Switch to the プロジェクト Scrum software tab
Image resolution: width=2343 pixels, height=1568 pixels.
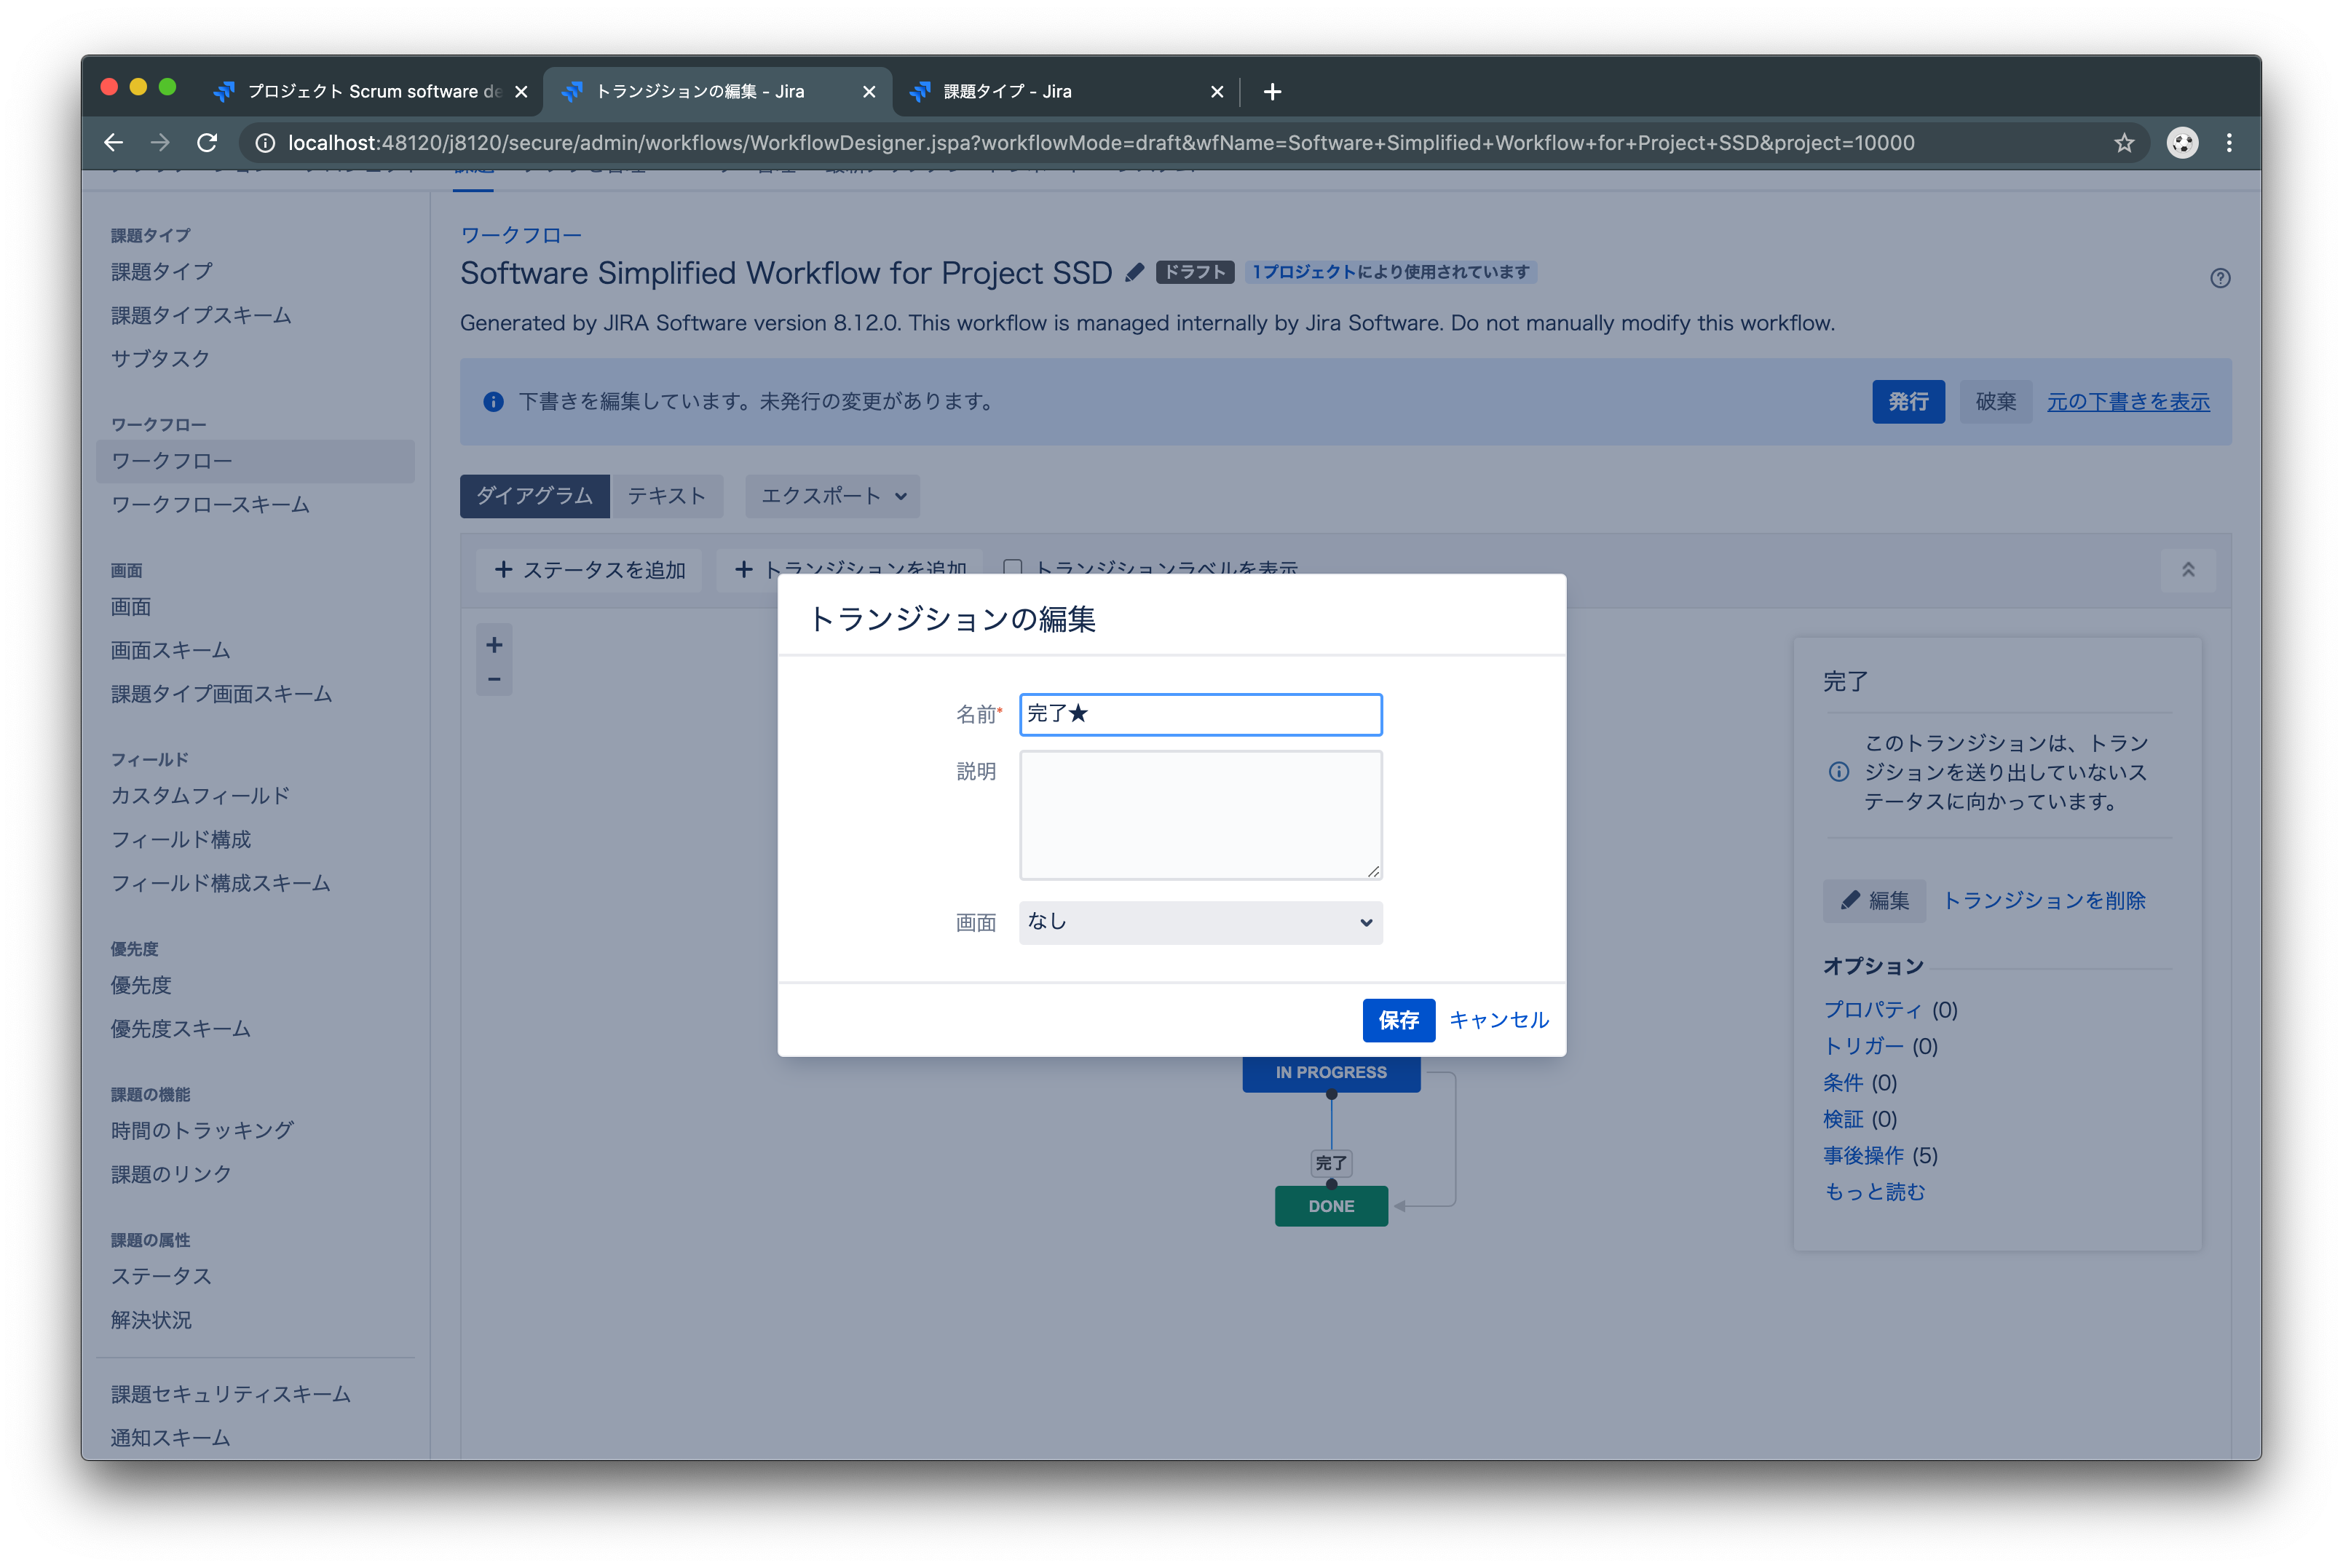[x=370, y=92]
